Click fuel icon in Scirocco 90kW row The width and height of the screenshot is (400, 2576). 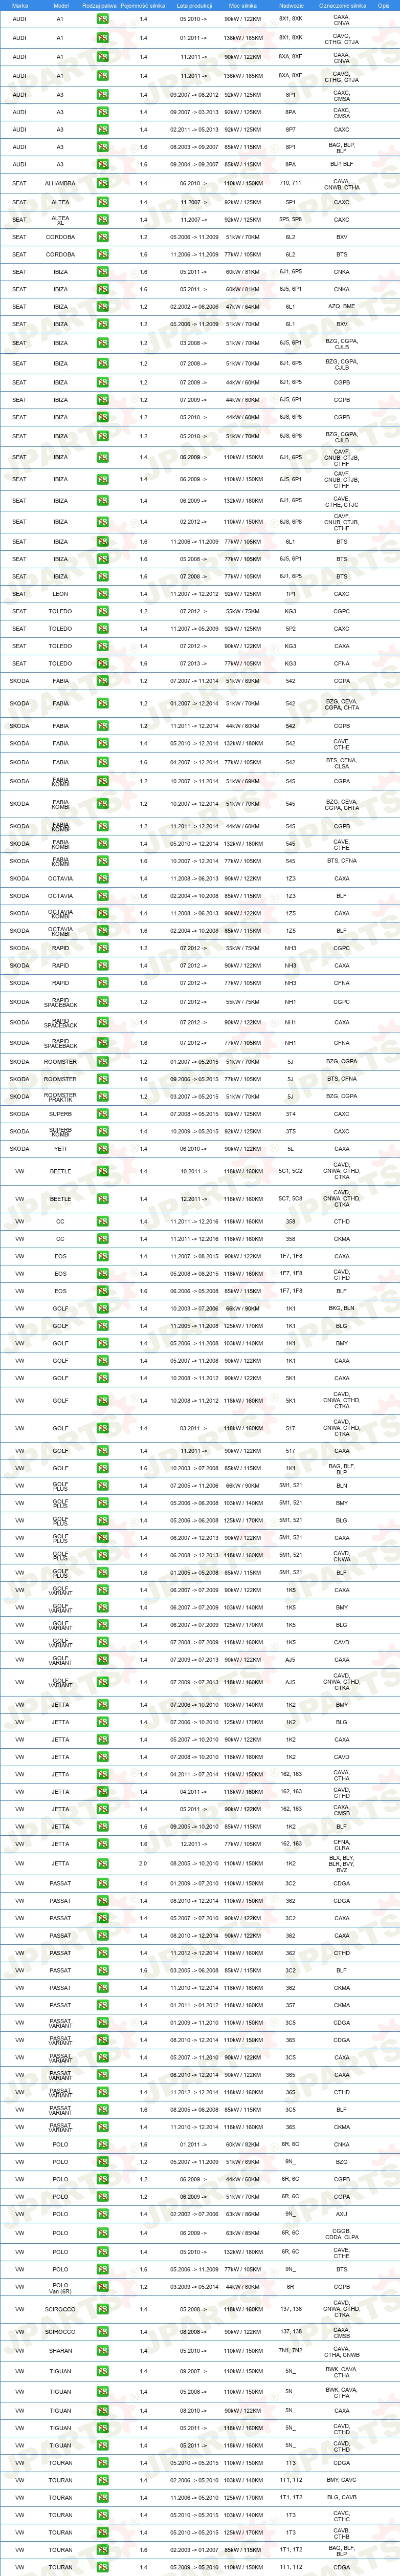click(103, 2332)
